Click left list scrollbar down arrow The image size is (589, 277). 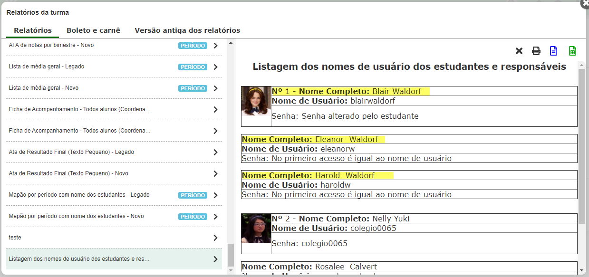[x=231, y=270]
